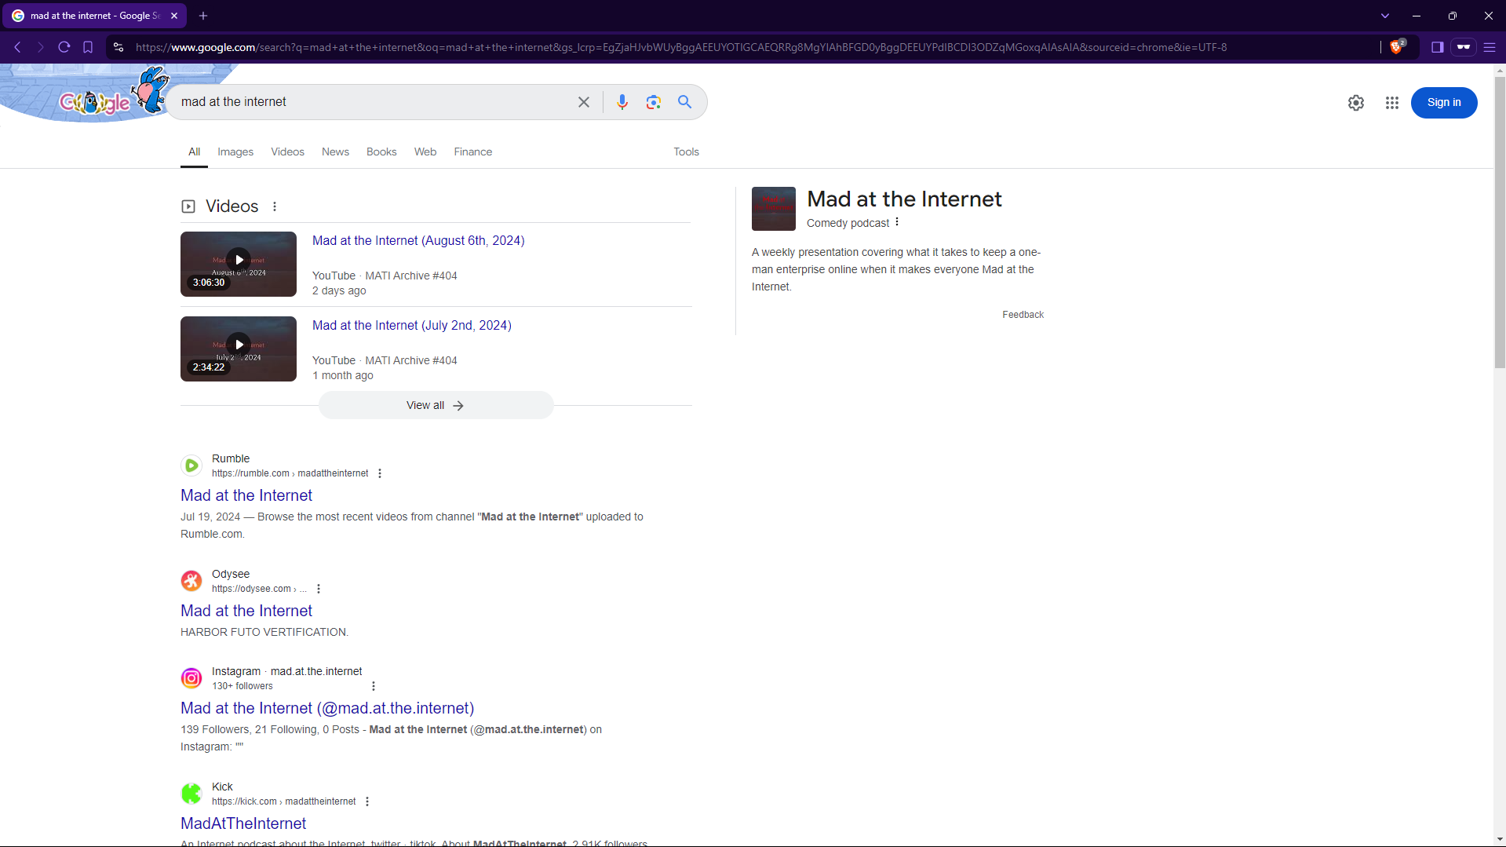The width and height of the screenshot is (1506, 847).
Task: Open the Brave Shields lion icon
Action: (x=1397, y=47)
